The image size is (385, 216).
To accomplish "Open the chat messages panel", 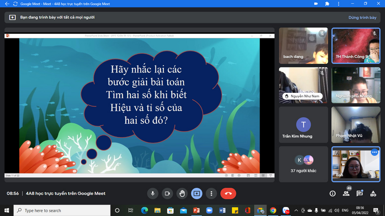I will tap(360, 193).
